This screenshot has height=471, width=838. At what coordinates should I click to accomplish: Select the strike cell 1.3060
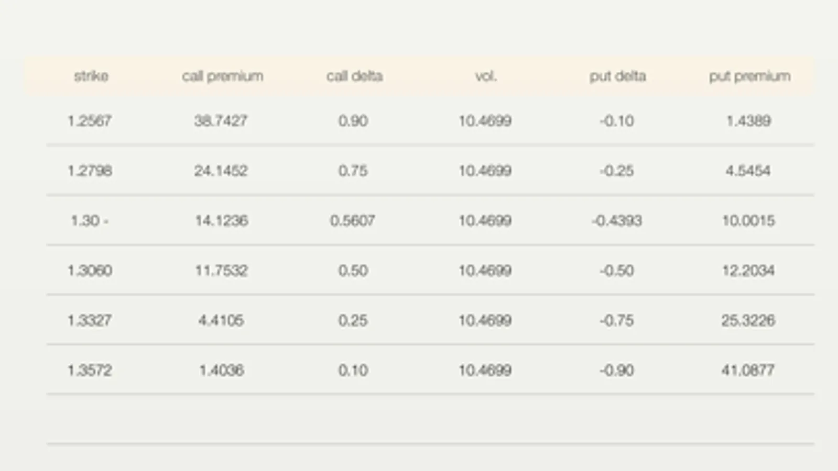pos(90,271)
